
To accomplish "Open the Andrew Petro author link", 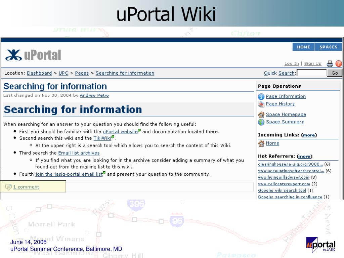I will coord(94,95).
